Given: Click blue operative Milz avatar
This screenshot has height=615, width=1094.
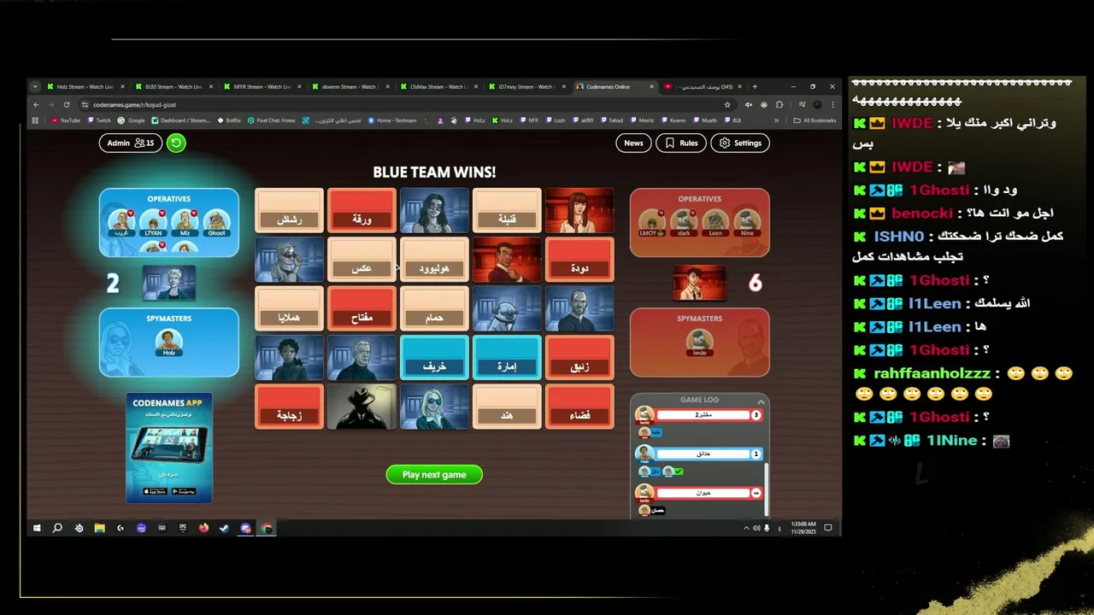Looking at the screenshot, I should pyautogui.click(x=185, y=222).
